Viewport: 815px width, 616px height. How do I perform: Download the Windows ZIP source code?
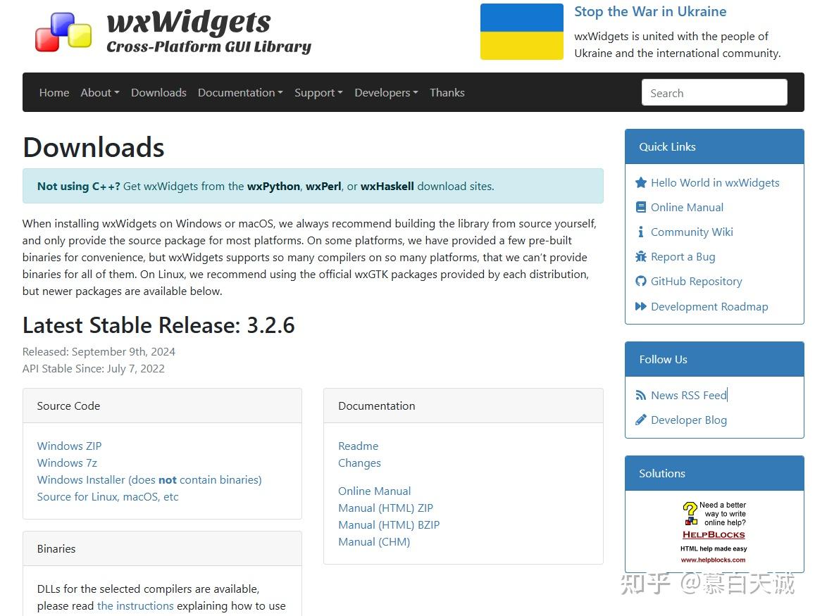click(x=69, y=446)
